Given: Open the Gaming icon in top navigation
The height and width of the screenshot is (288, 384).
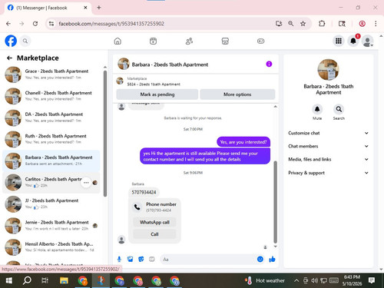Looking at the screenshot, I should 260,41.
